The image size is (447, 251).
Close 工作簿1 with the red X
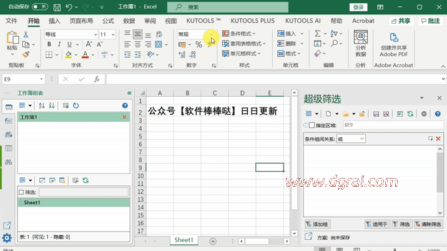point(124,117)
